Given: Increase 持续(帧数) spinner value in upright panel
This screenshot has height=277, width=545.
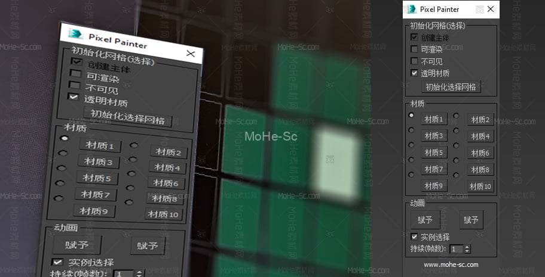Looking at the screenshot, I should coord(467,247).
